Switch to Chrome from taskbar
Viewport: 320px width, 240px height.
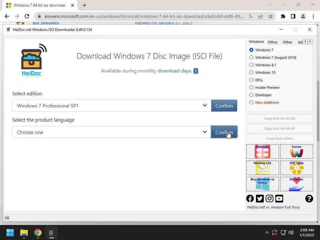38,232
